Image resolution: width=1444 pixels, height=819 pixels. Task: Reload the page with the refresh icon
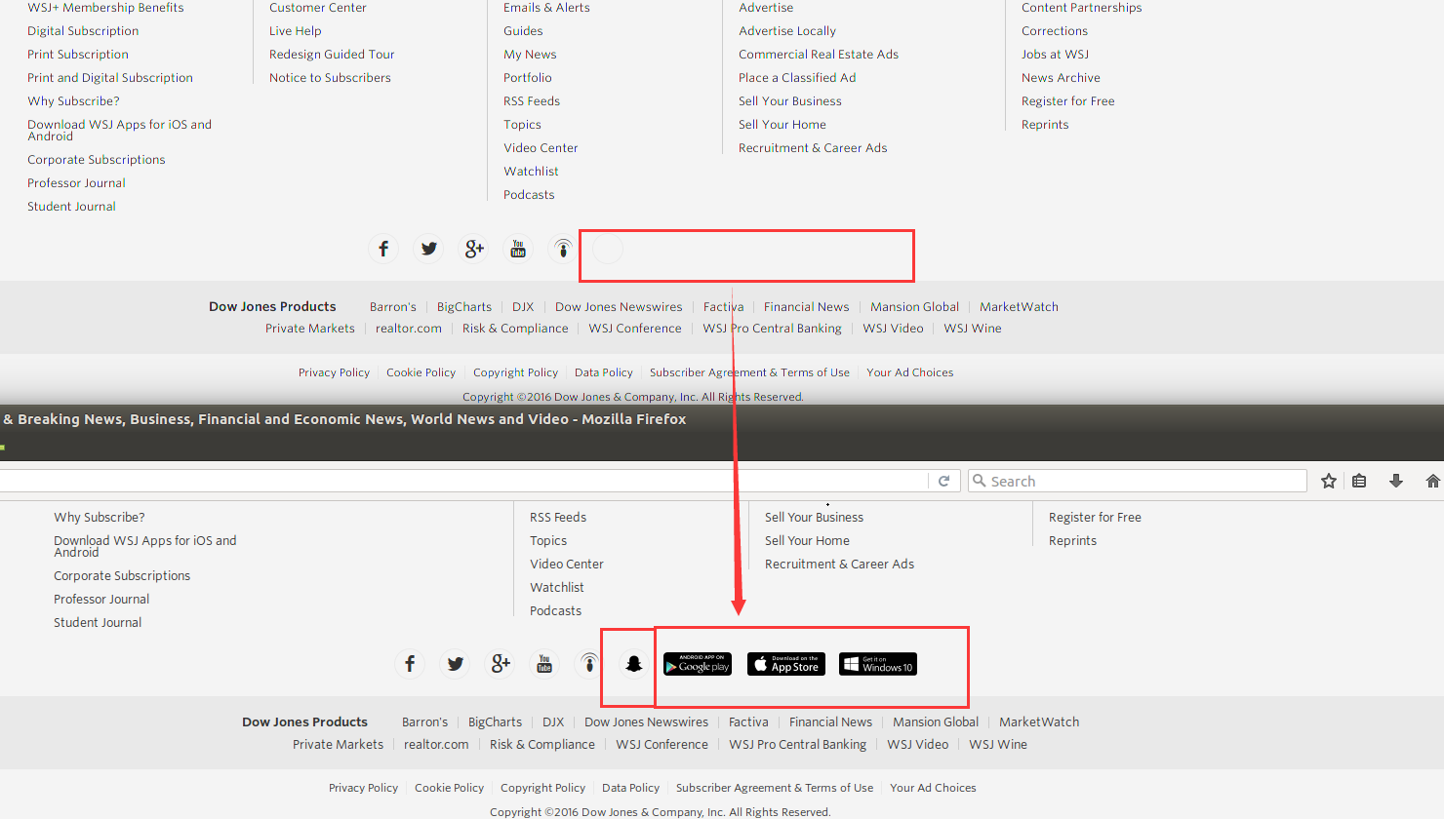tap(943, 481)
